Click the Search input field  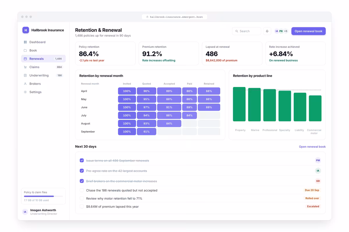tap(247, 31)
